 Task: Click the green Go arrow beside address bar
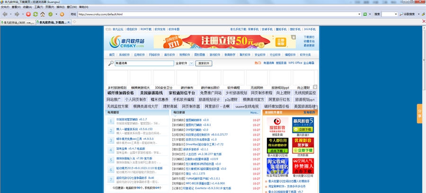click(365, 14)
